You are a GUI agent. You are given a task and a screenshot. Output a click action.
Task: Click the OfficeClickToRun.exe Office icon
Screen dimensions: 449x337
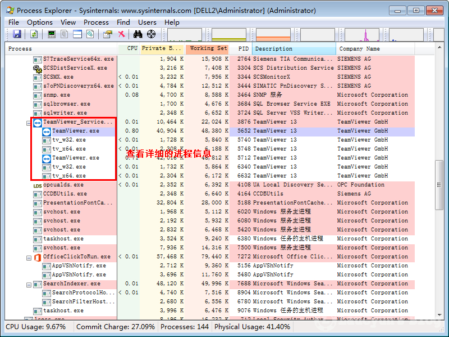[x=38, y=257]
